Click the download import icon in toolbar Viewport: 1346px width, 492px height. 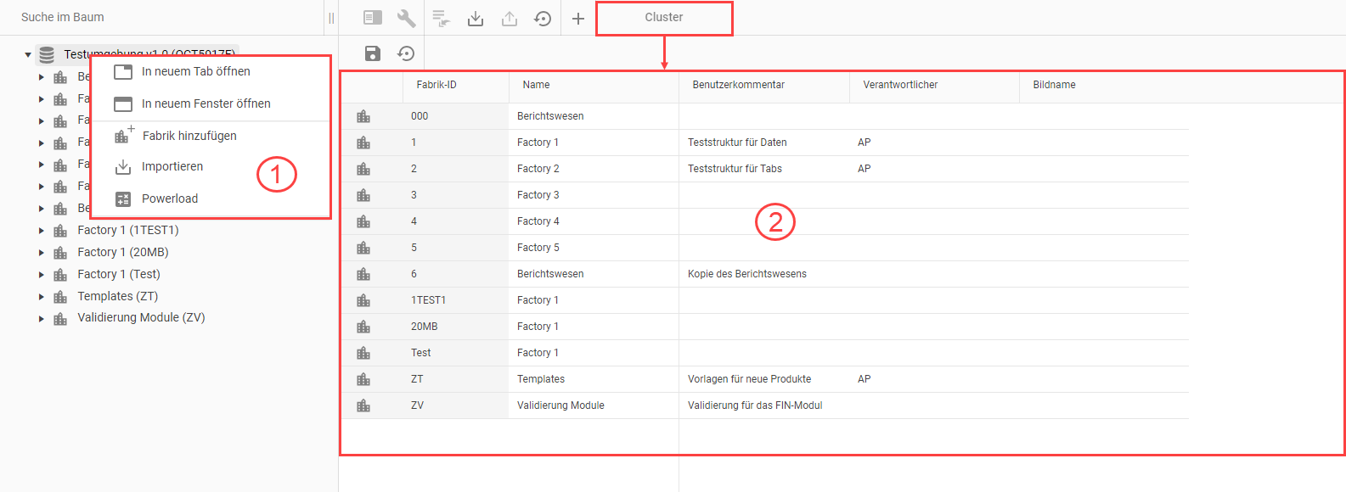(x=476, y=18)
